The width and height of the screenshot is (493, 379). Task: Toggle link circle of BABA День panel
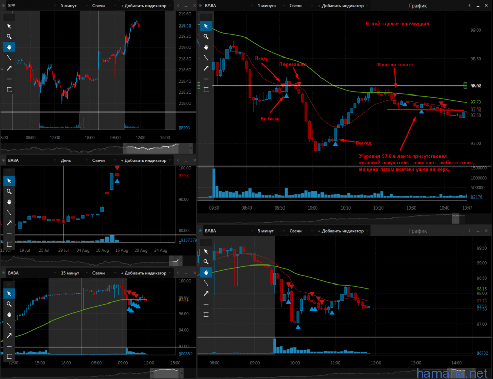coord(3,160)
